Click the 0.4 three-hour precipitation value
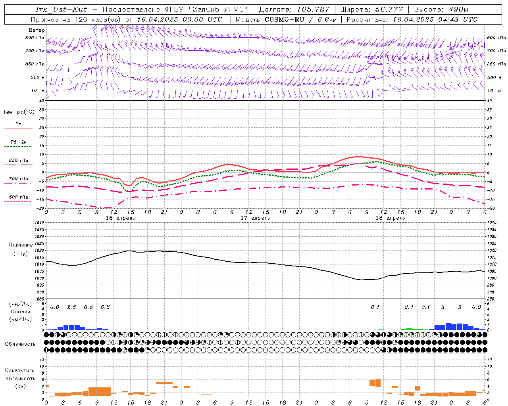 tap(409, 307)
